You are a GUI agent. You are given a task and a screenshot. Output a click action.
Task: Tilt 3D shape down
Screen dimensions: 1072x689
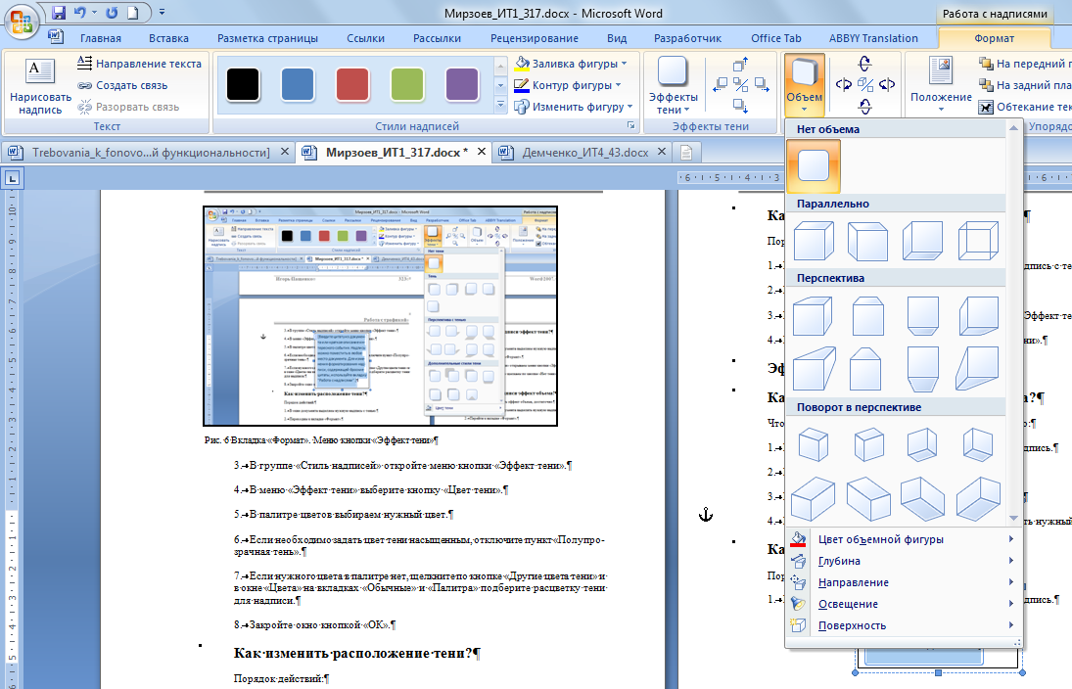[864, 106]
